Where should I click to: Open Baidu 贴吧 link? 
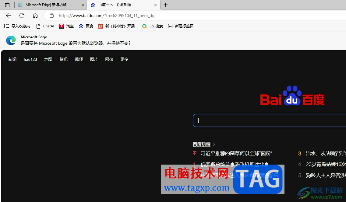(x=63, y=60)
